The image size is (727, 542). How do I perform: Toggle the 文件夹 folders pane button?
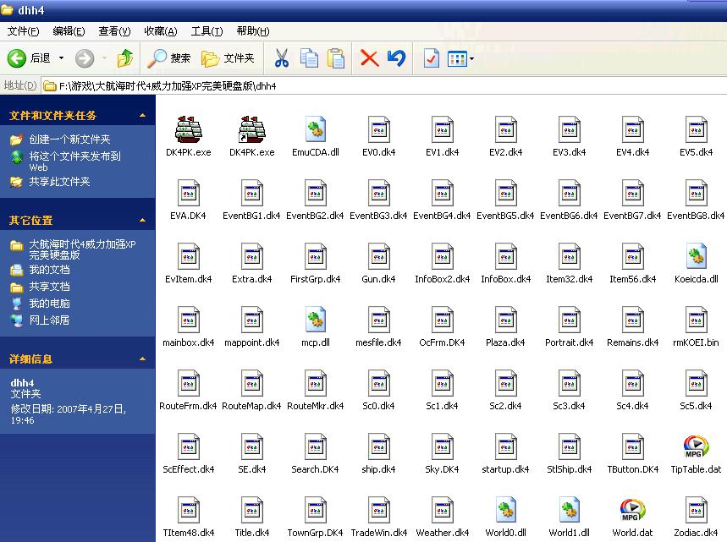coord(229,58)
